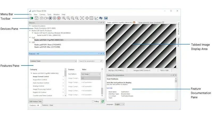Take a single shot with camera icon
212x119 pixels.
(x=41, y=18)
